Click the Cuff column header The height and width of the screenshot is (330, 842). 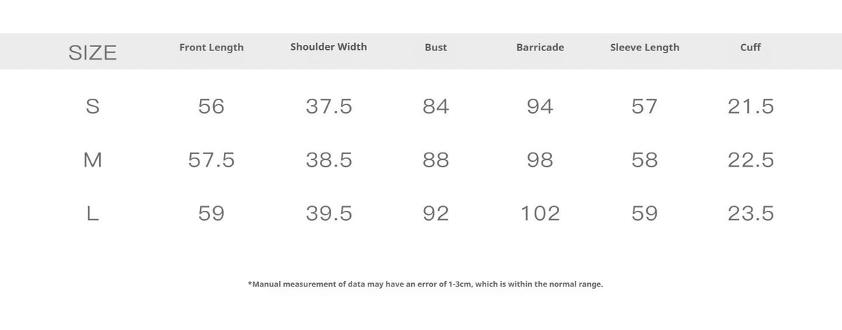pyautogui.click(x=750, y=47)
